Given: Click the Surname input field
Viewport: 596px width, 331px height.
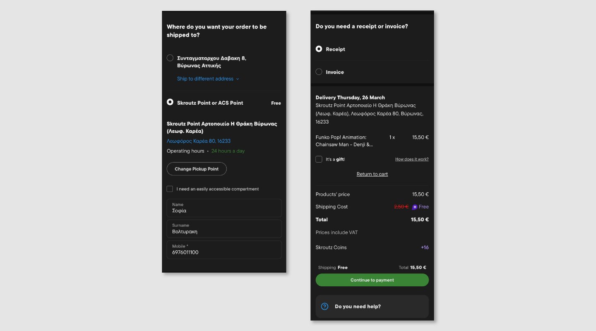Looking at the screenshot, I should pos(224,229).
